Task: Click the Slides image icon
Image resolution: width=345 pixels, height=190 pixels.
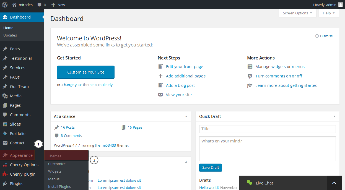Action: [5, 124]
